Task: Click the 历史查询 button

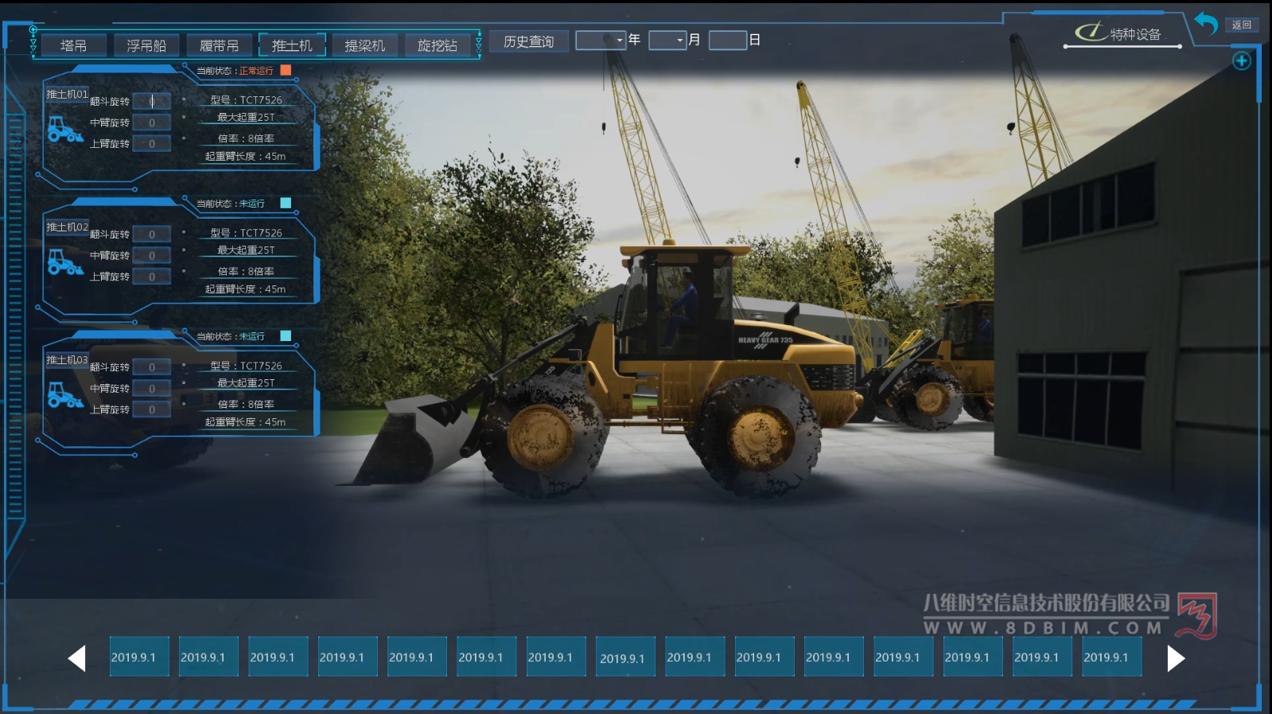Action: coord(528,41)
